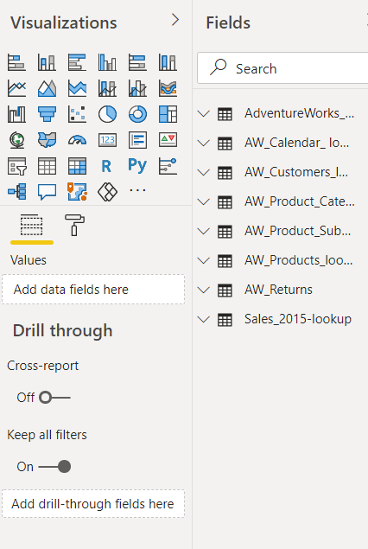Pick the treemap visualization
Image resolution: width=368 pixels, height=549 pixels.
coord(168,114)
